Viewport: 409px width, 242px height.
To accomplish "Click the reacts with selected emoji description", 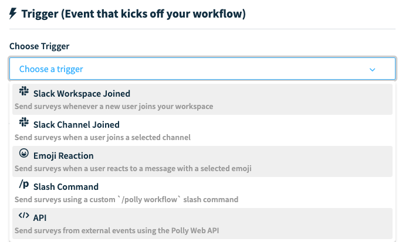I will point(133,169).
